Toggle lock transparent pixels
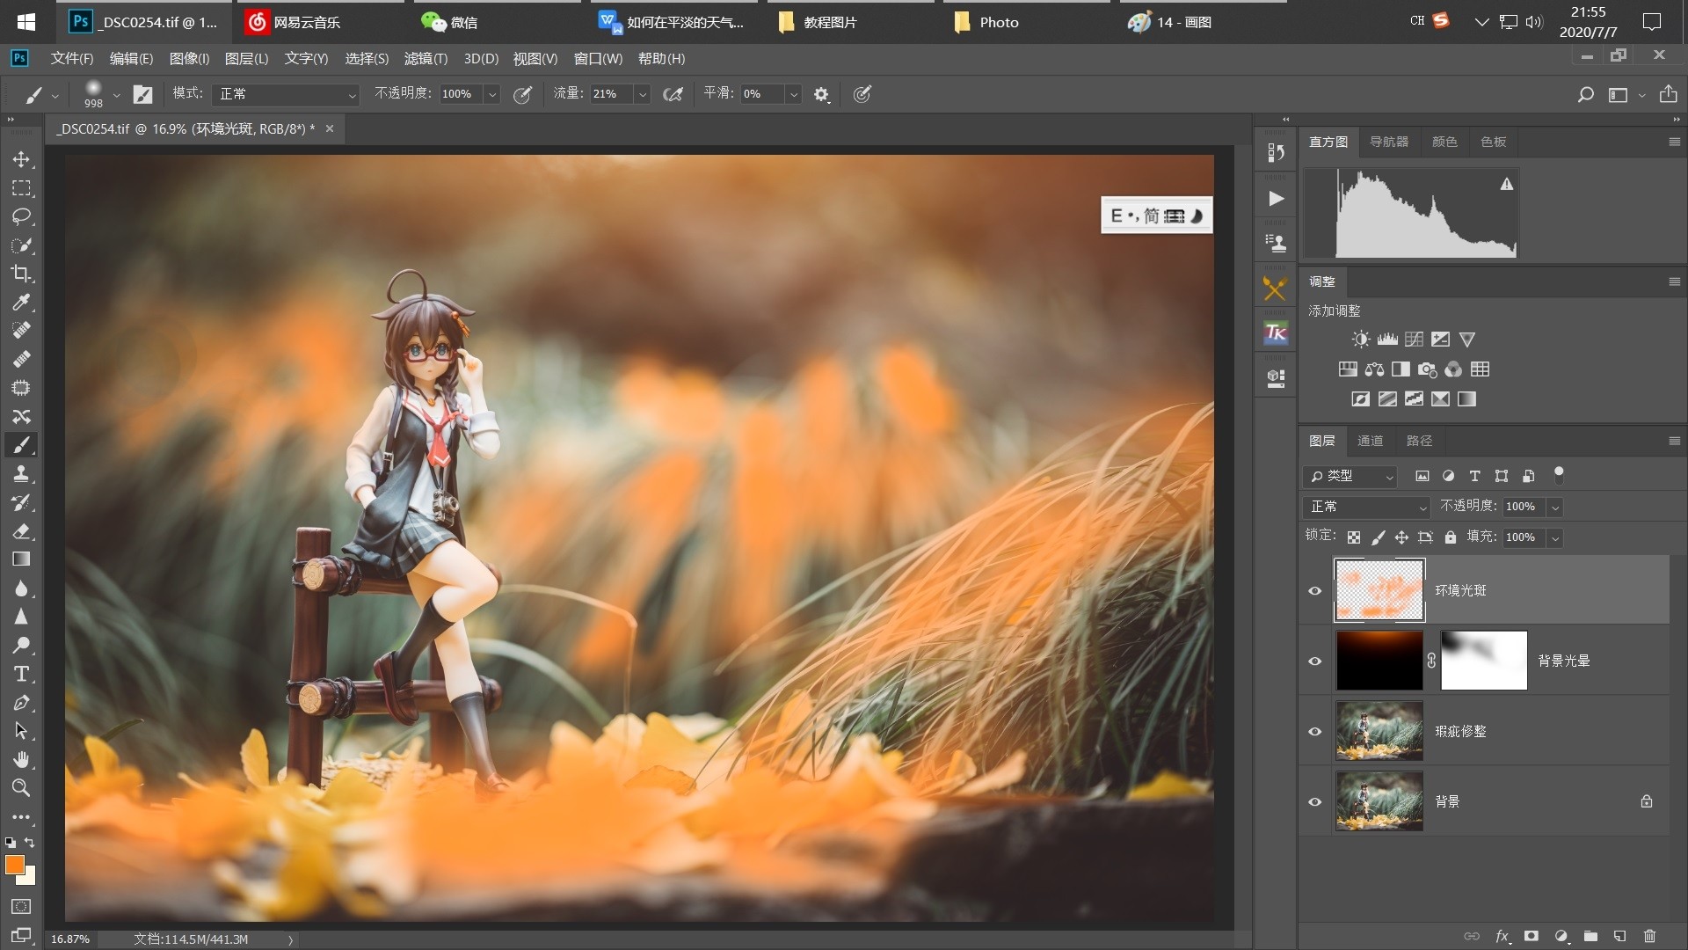 (1354, 537)
